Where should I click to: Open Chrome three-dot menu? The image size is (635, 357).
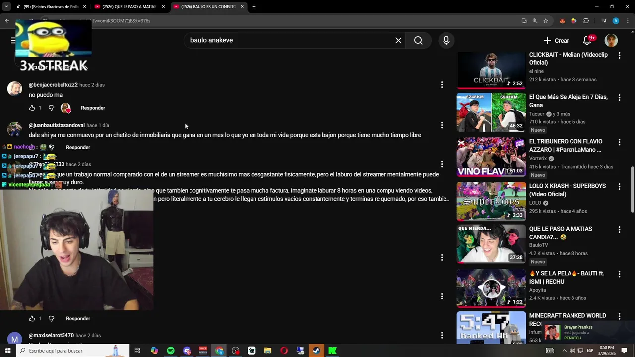point(628,21)
